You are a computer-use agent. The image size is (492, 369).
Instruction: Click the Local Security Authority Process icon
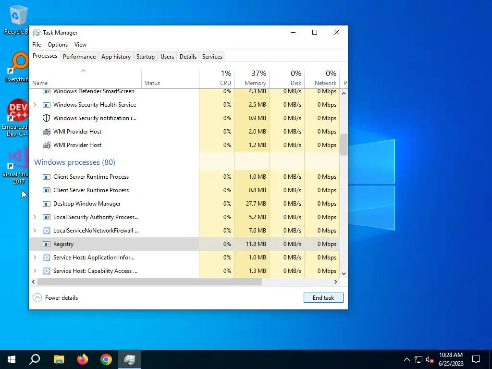(47, 218)
